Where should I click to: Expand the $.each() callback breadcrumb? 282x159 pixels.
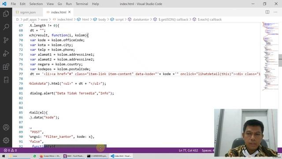pos(207,19)
